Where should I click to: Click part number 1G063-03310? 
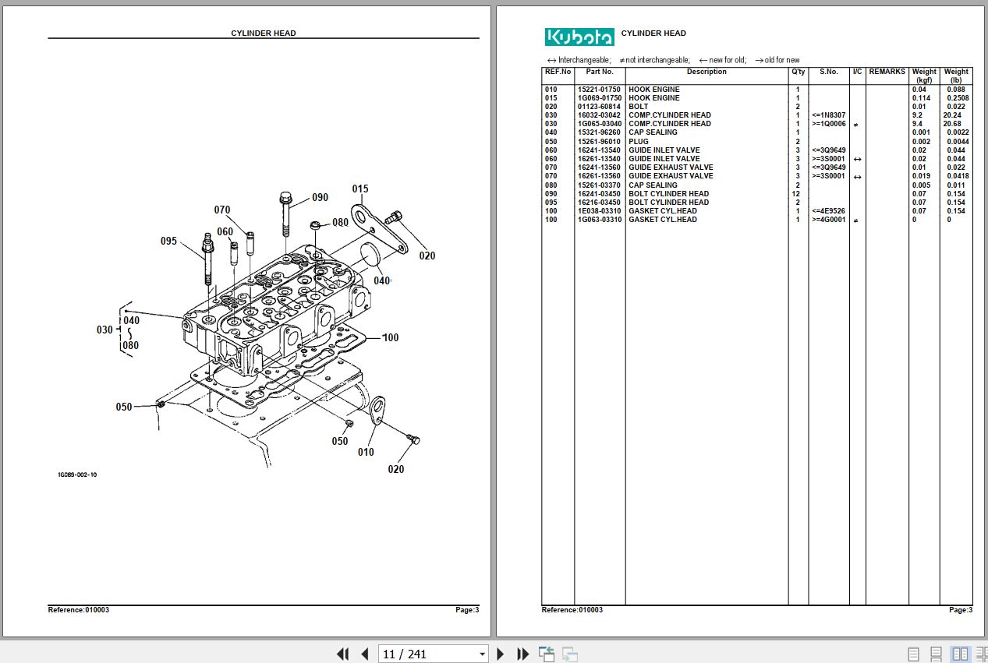point(599,220)
